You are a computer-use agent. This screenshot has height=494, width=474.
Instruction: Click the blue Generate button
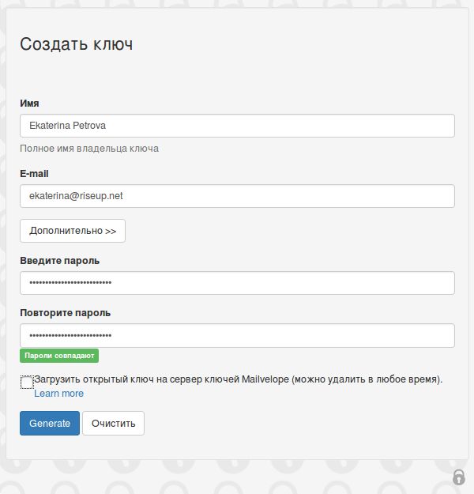[x=50, y=423]
